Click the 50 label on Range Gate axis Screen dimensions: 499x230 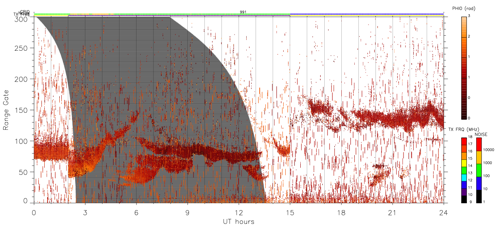tap(24, 172)
